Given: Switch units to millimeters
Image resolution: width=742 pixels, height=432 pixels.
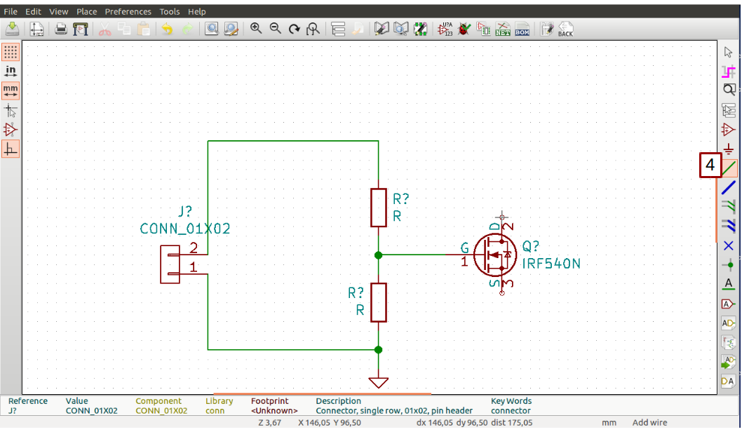Looking at the screenshot, I should [x=10, y=90].
